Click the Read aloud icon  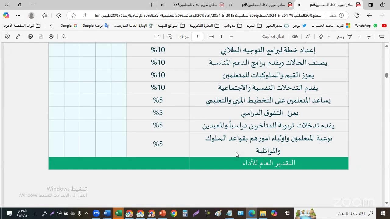pyautogui.click(x=308, y=36)
